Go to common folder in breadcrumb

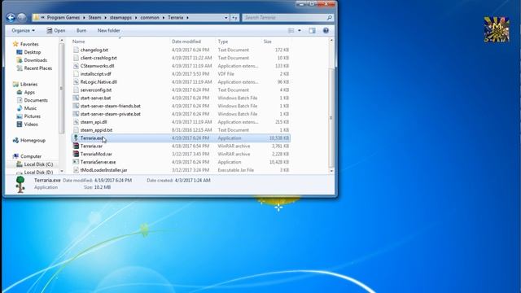(150, 18)
